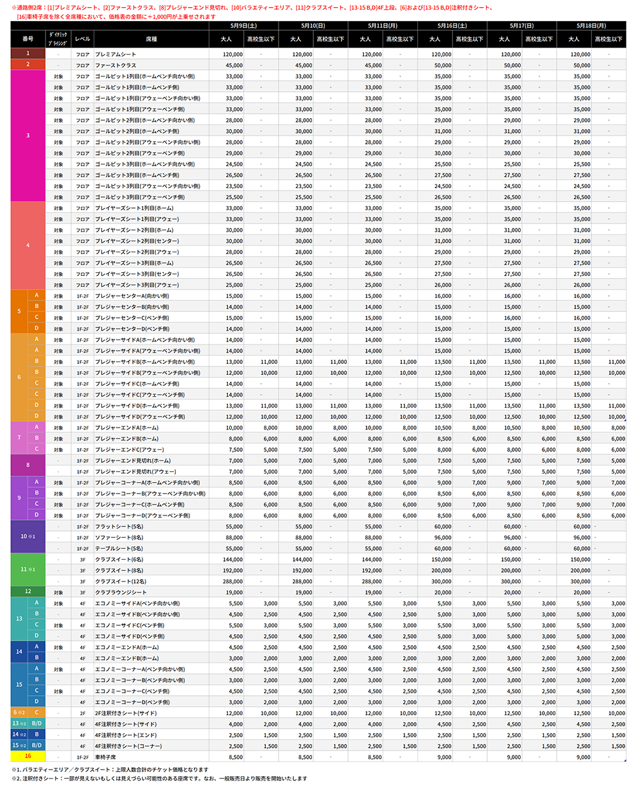642x787 pixels.
Task: Click the dark red number 1 cell
Action: point(28,55)
